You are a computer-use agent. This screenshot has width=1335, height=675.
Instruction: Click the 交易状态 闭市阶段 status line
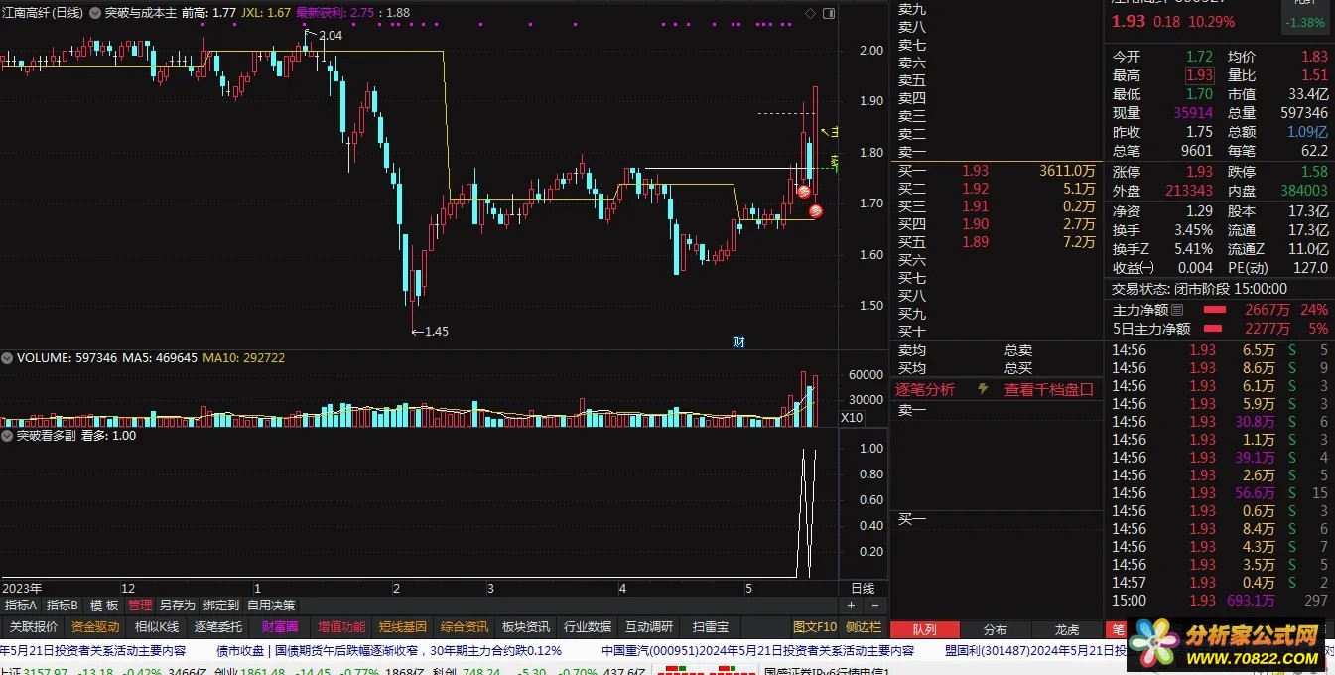tap(1199, 289)
